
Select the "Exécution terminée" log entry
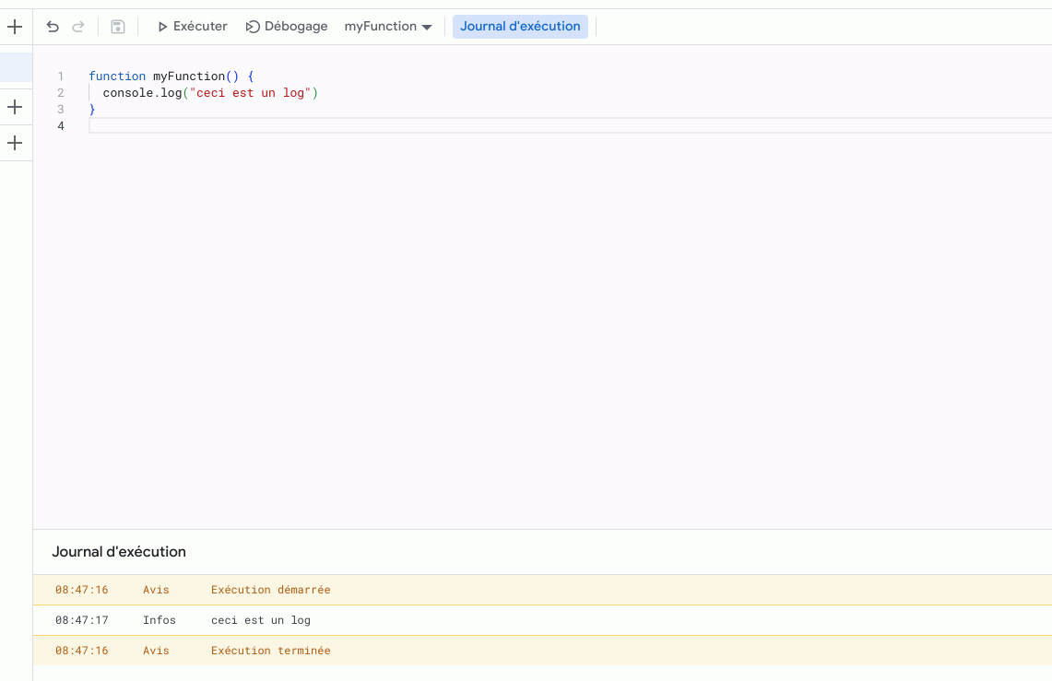(x=270, y=651)
